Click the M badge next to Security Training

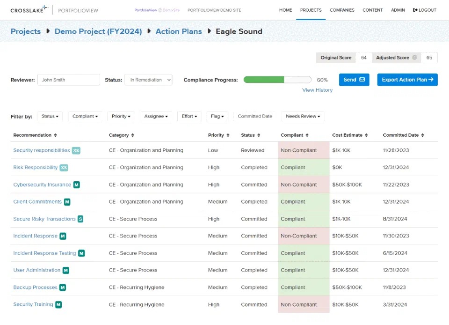point(58,305)
